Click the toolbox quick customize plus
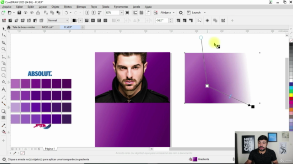The width and height of the screenshot is (293, 164). point(3,140)
